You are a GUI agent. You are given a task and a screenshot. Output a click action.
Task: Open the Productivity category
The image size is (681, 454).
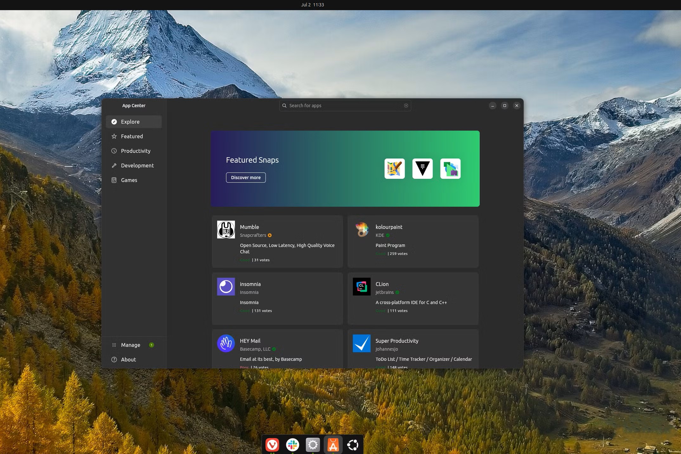coord(135,151)
